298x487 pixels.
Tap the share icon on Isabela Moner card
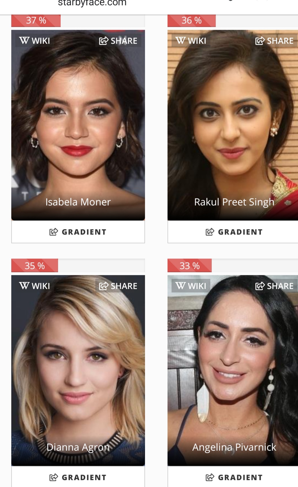104,41
